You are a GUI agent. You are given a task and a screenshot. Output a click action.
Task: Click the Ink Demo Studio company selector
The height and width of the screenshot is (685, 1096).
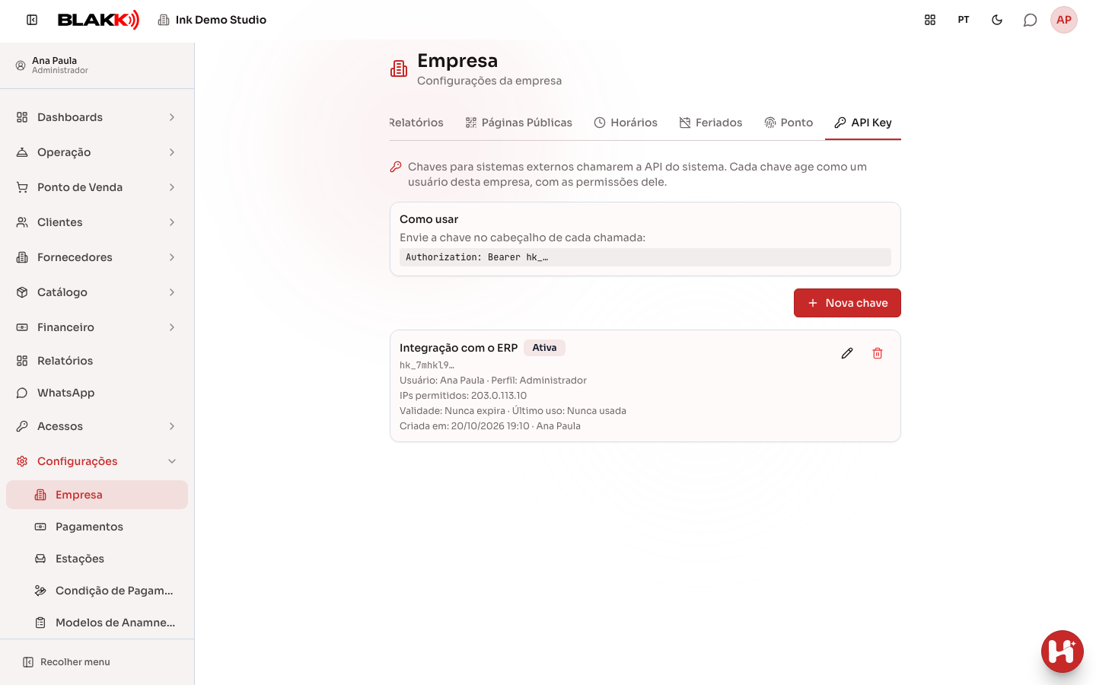[x=212, y=20]
